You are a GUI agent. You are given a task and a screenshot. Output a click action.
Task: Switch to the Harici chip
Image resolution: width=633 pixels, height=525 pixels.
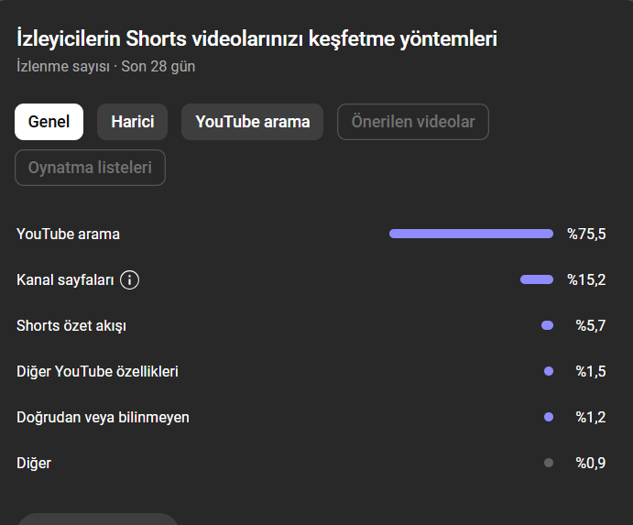click(x=133, y=122)
